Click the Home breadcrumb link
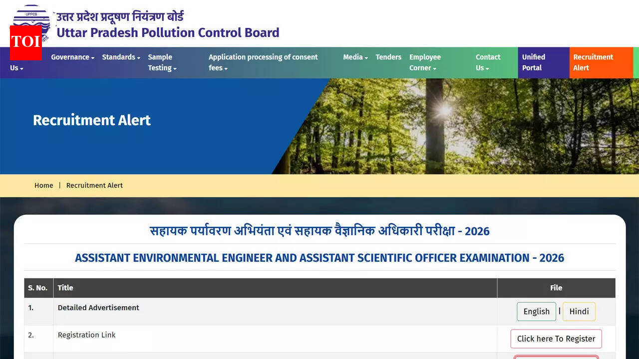639x359 pixels. click(43, 185)
